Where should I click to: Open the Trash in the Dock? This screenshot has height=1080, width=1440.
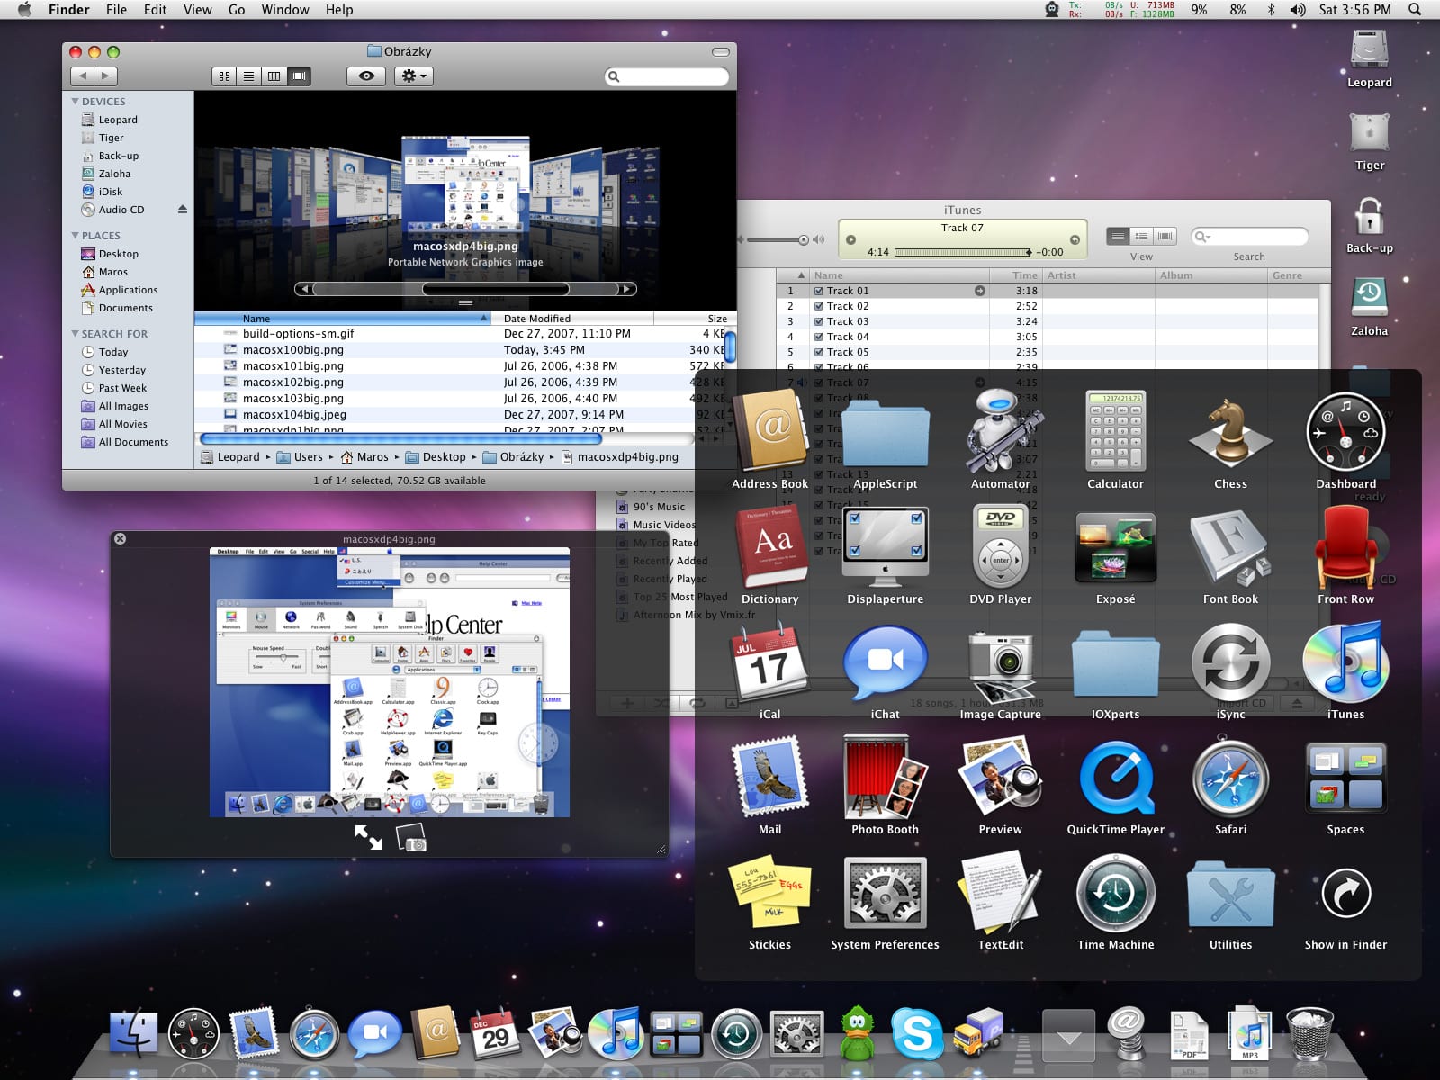point(1309,1033)
